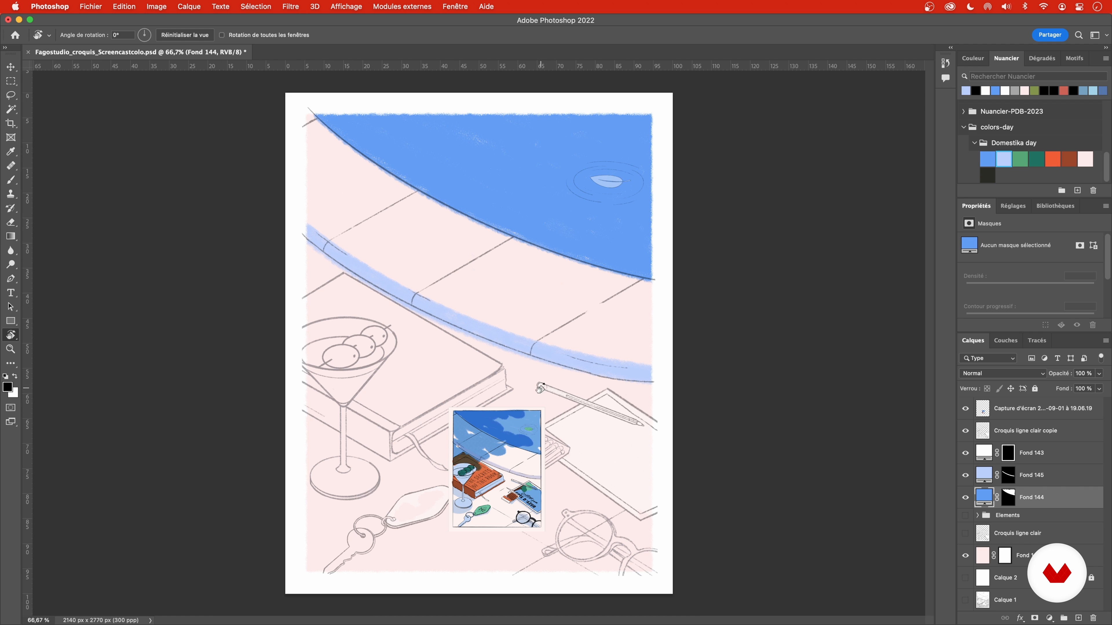Select the Lasso tool

click(11, 95)
